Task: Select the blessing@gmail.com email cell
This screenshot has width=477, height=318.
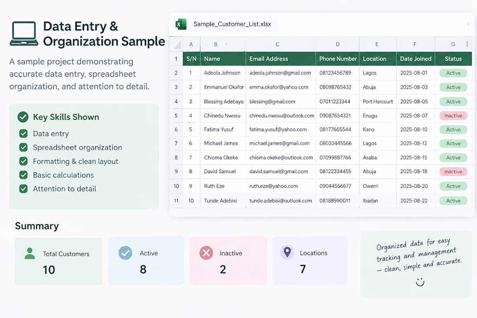Action: tap(281, 102)
